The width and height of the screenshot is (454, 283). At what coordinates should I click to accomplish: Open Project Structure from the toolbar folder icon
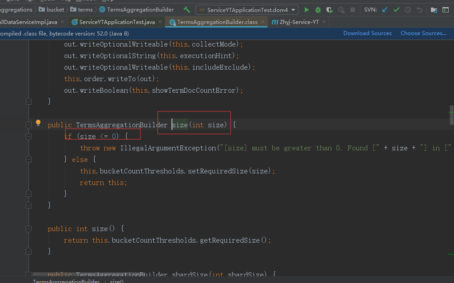(x=434, y=10)
